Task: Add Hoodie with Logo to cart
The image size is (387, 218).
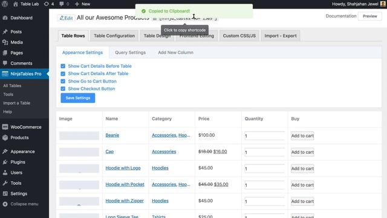Action: click(302, 168)
